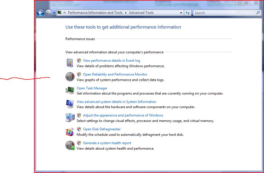Open View performance details in Event log
The image size is (264, 173).
click(x=112, y=61)
